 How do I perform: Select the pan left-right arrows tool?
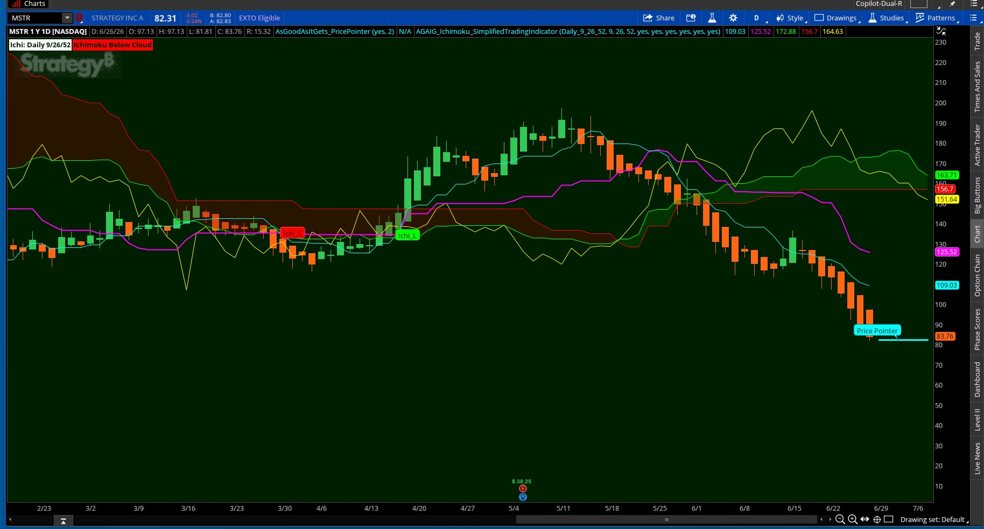click(864, 519)
